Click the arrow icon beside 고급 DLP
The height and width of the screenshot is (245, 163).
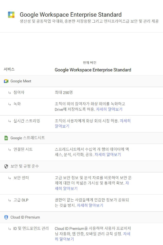[x=10, y=200]
